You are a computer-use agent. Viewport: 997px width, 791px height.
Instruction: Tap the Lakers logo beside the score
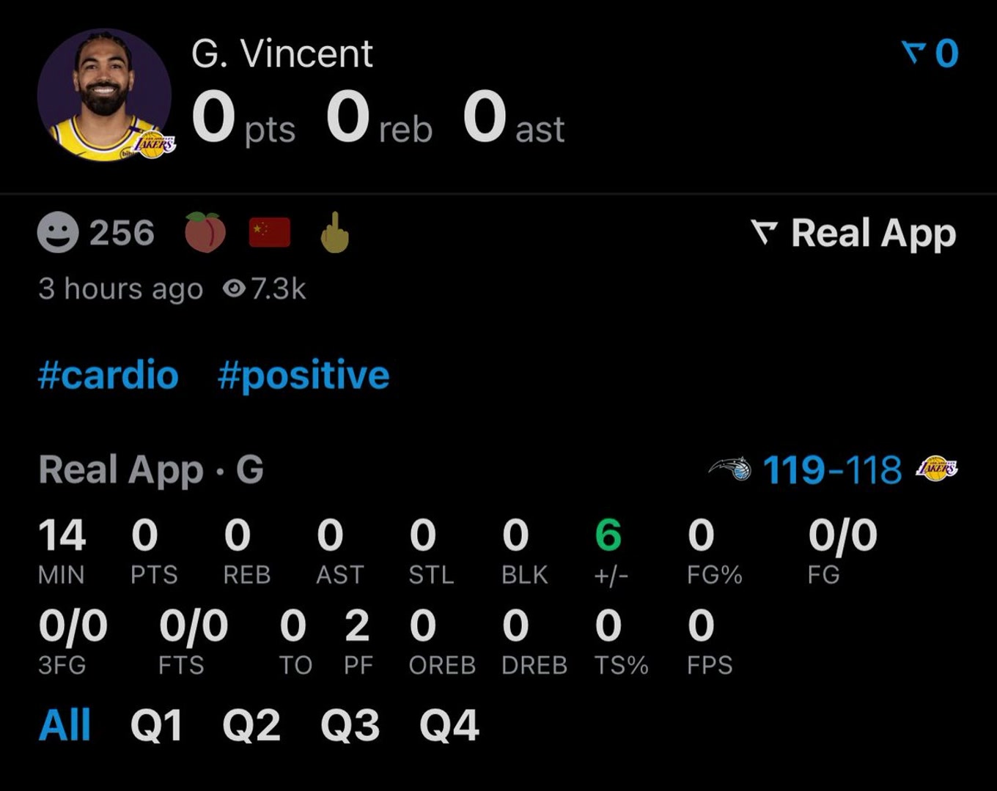coord(937,469)
